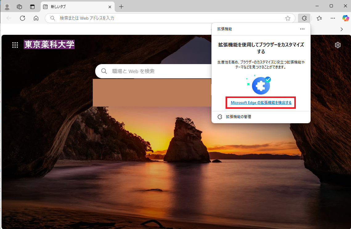Viewport: 351px width, 229px height.
Task: Click the browser profile avatar
Action: click(6, 7)
